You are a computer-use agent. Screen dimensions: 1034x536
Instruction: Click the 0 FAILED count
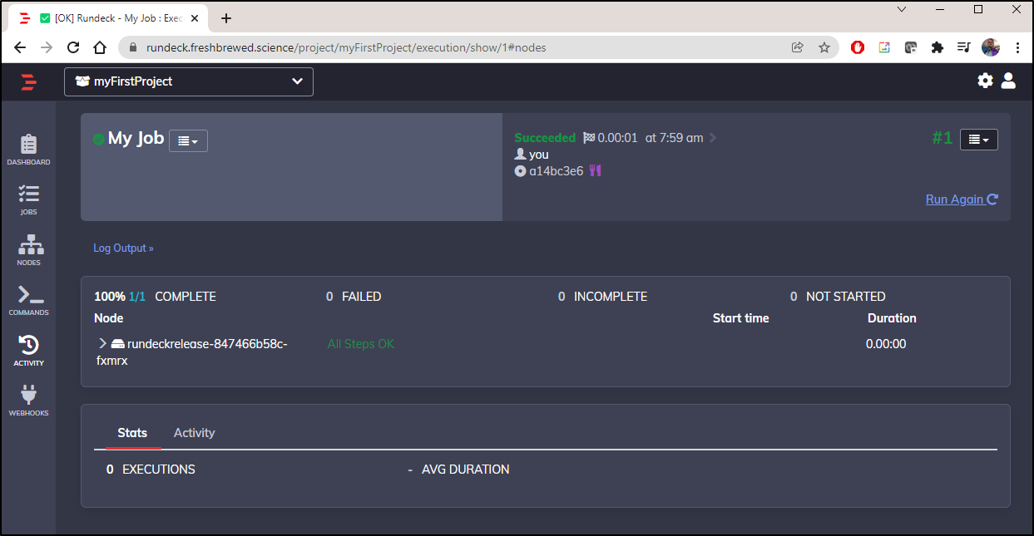[354, 297]
